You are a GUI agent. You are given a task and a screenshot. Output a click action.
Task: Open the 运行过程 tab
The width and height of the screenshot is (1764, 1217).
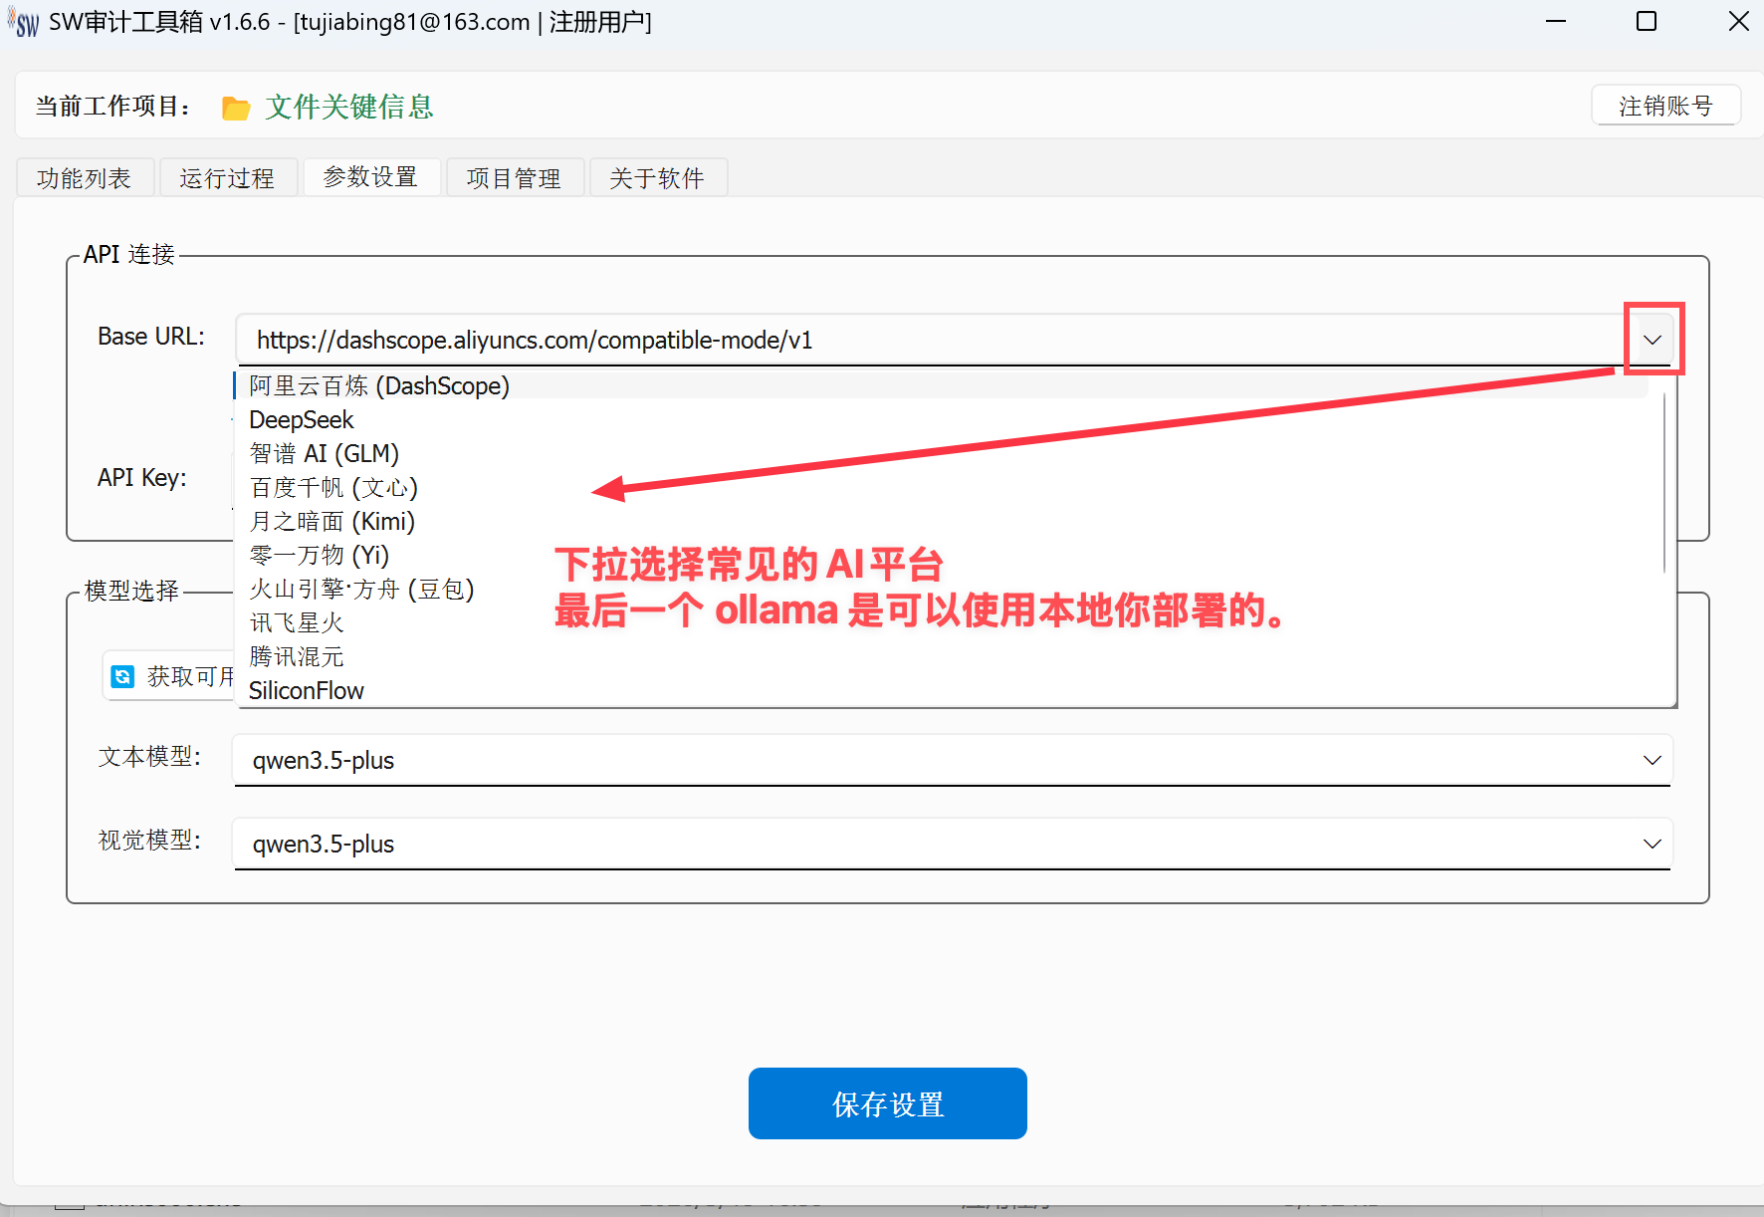227,178
